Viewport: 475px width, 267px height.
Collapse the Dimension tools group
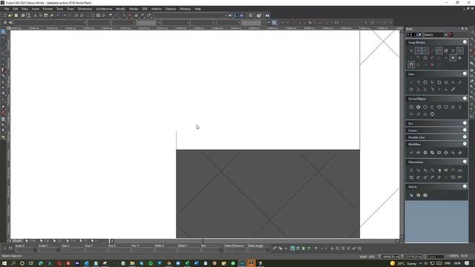[x=465, y=162]
